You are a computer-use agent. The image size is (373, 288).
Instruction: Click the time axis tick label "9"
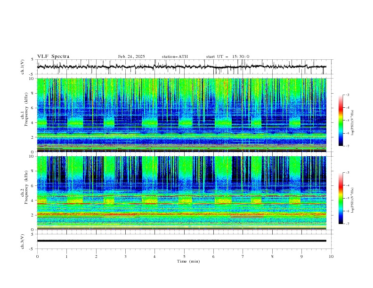pos(301,256)
